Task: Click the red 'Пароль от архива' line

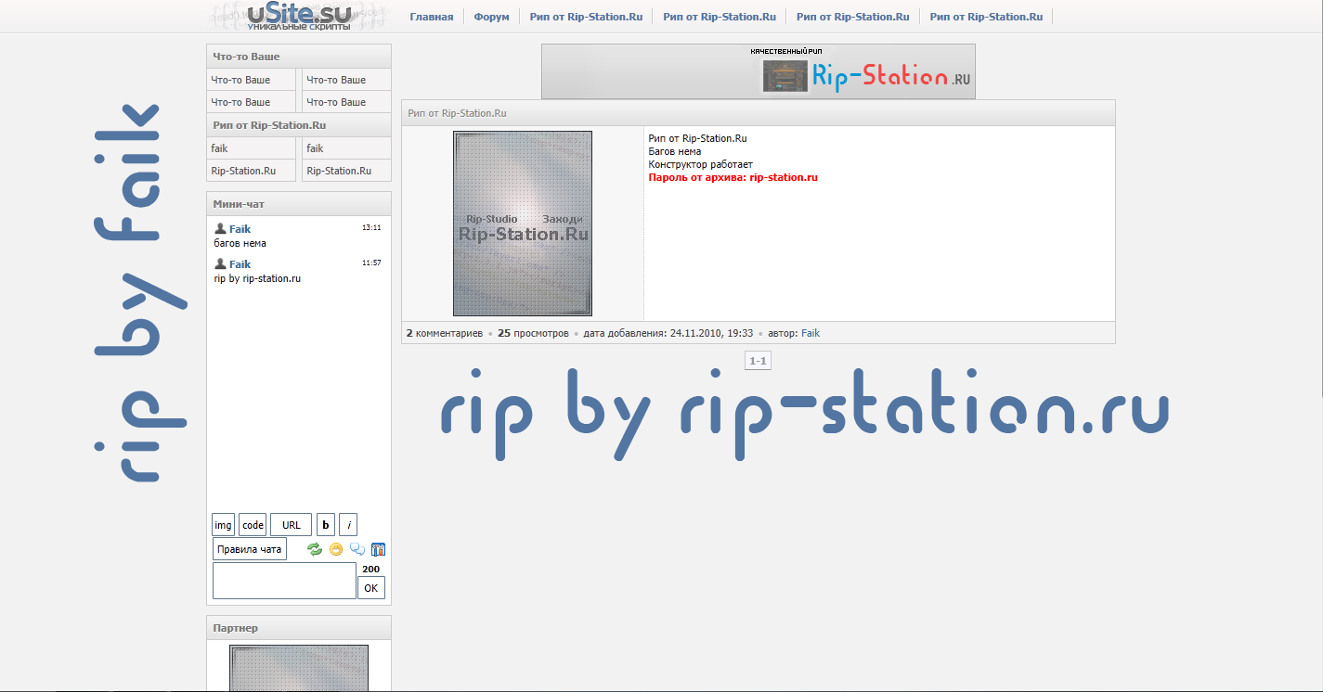Action: 733,177
